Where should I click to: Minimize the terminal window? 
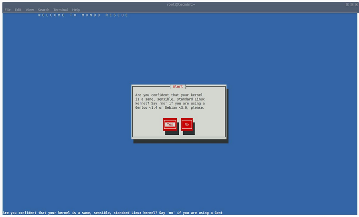tap(347, 5)
